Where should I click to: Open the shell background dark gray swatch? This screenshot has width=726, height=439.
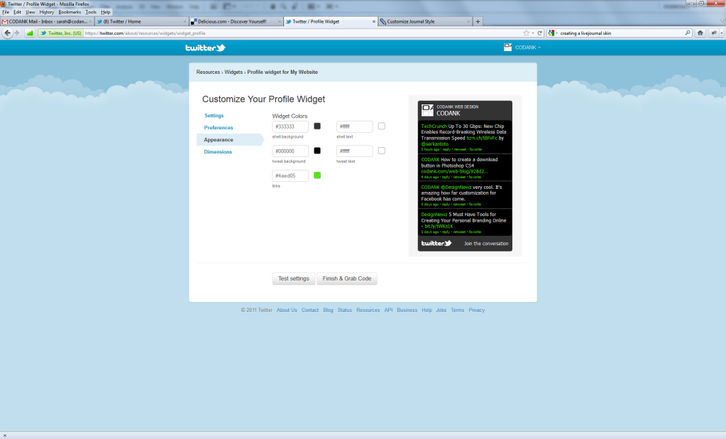(x=317, y=126)
